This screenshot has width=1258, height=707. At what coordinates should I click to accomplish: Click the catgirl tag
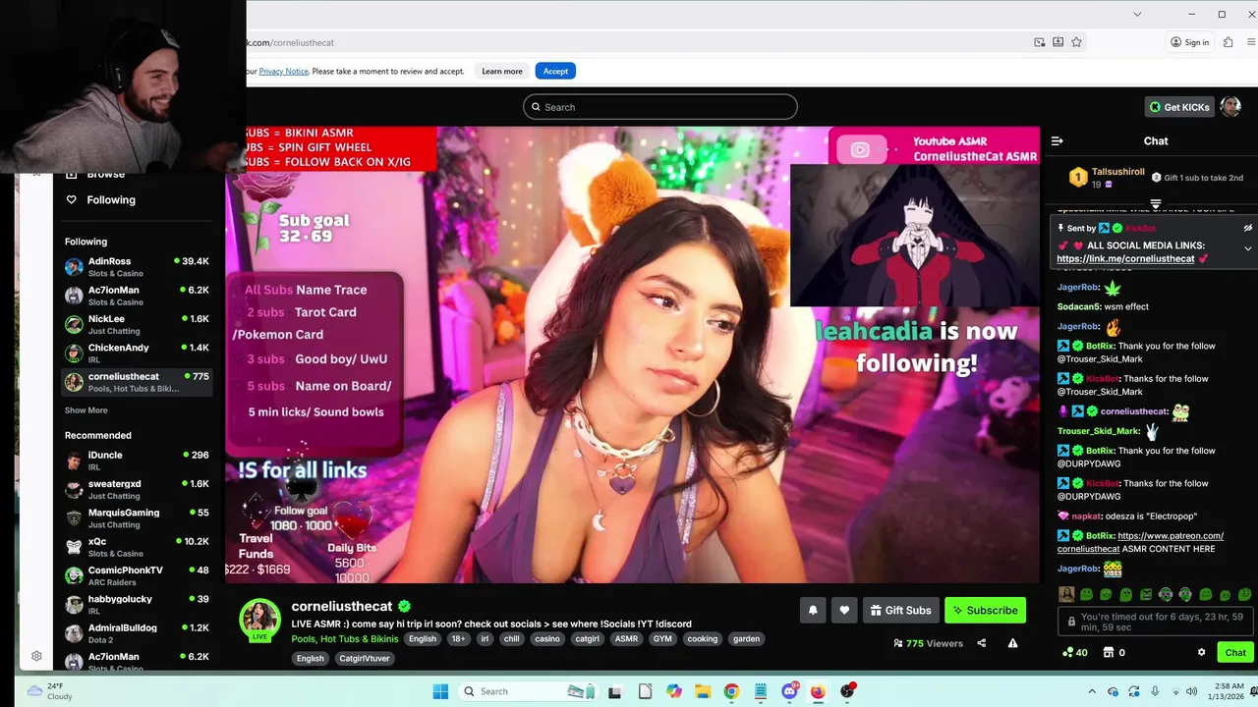(x=587, y=639)
